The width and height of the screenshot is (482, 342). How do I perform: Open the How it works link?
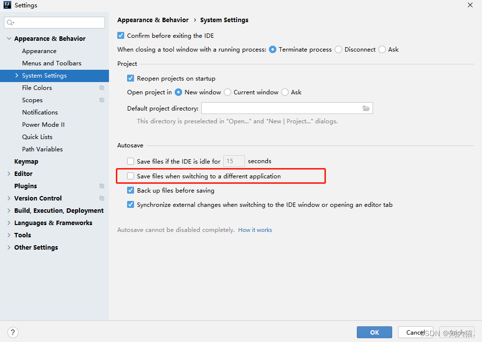coord(255,230)
